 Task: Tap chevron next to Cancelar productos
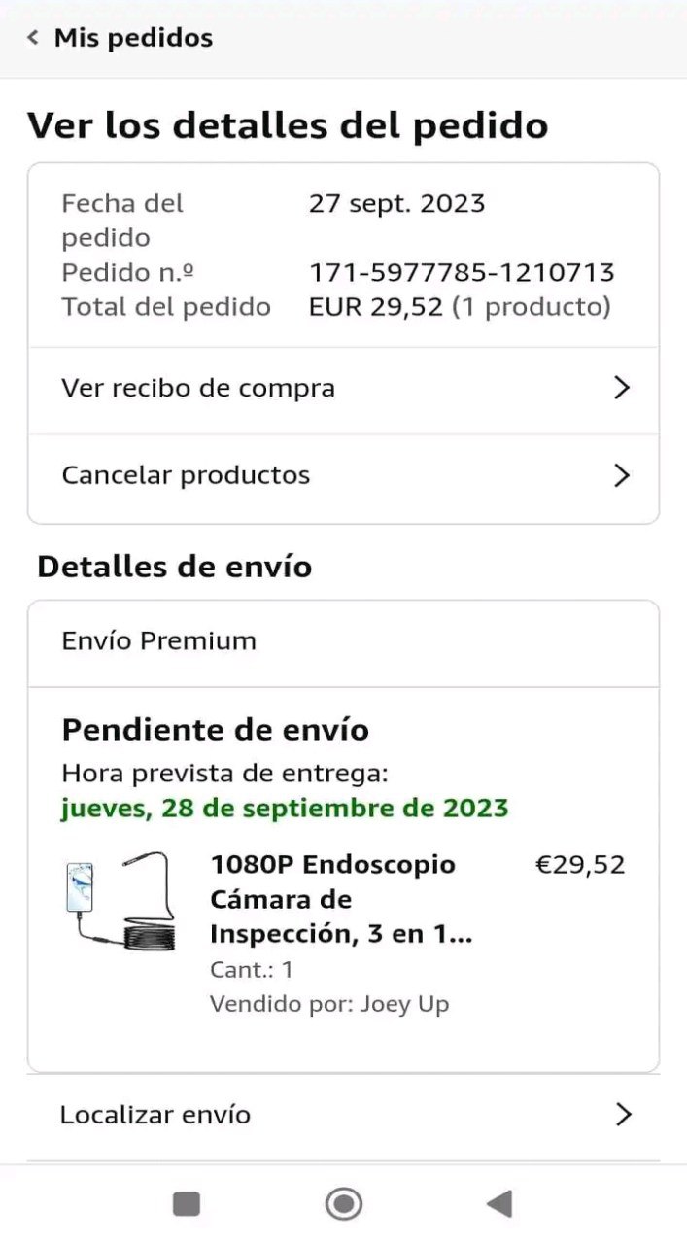point(623,475)
